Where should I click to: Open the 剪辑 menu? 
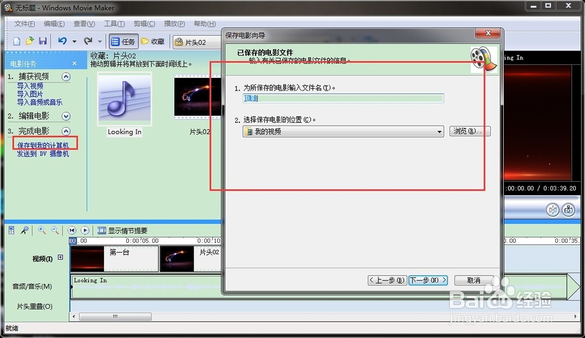tap(144, 24)
